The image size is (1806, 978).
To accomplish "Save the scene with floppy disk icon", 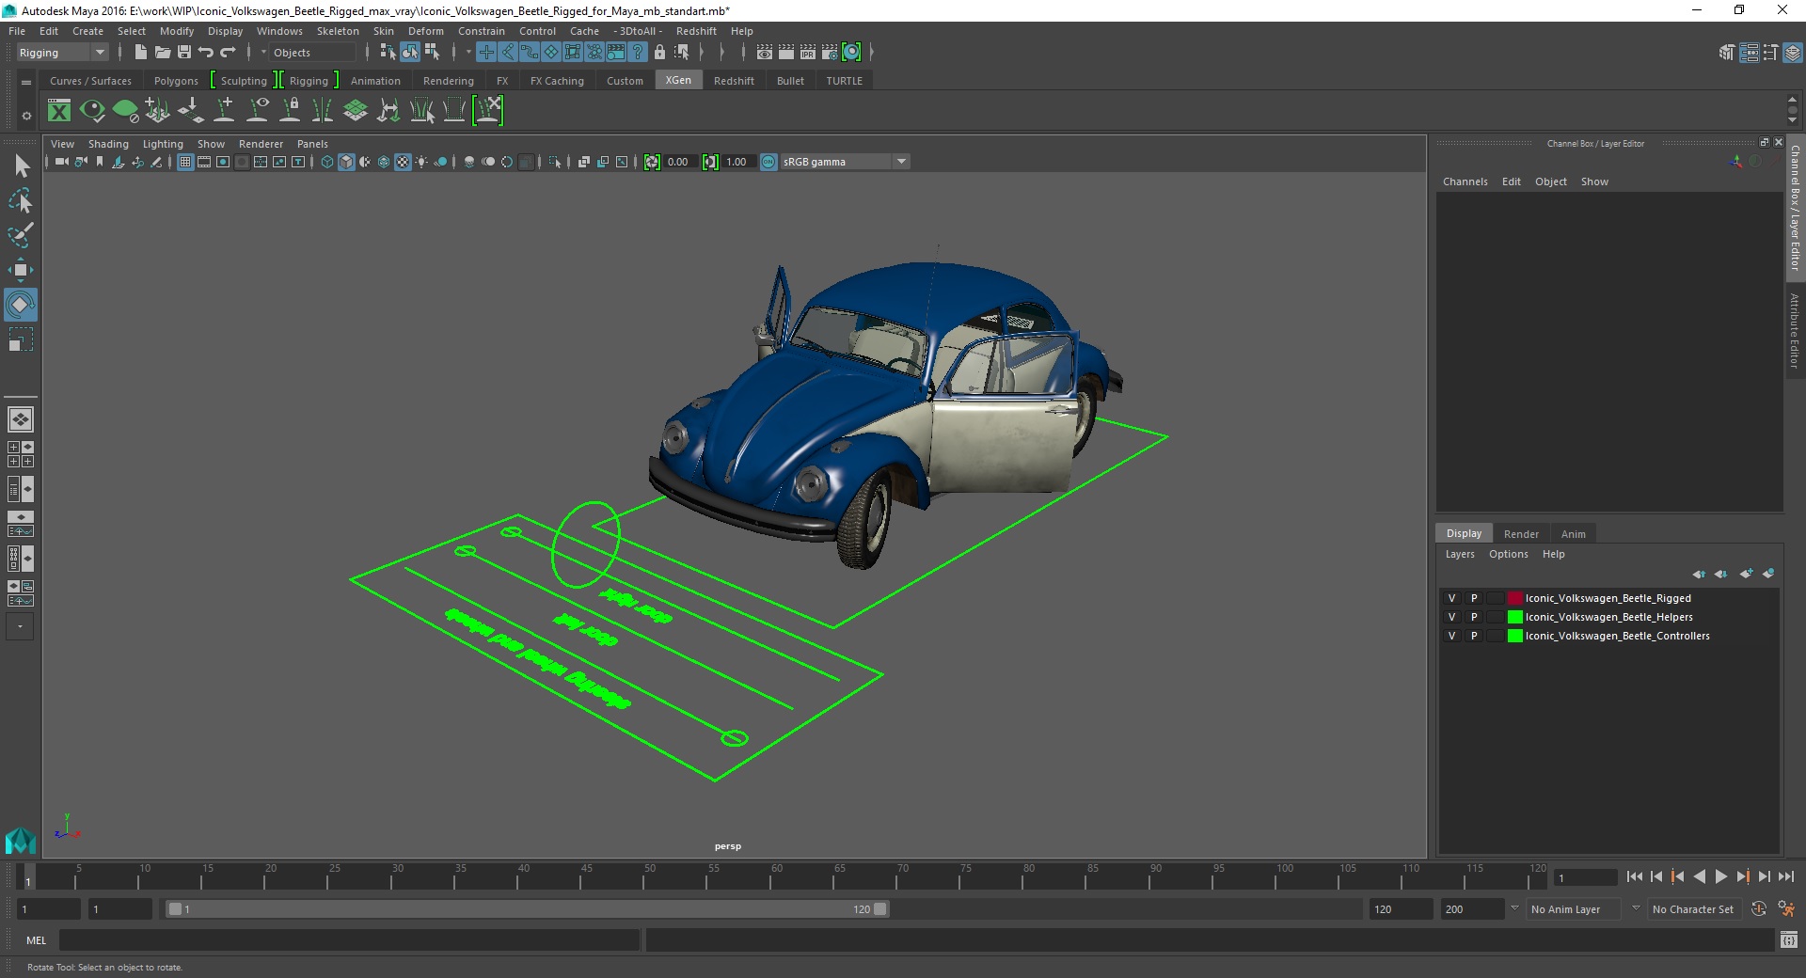I will tap(184, 53).
